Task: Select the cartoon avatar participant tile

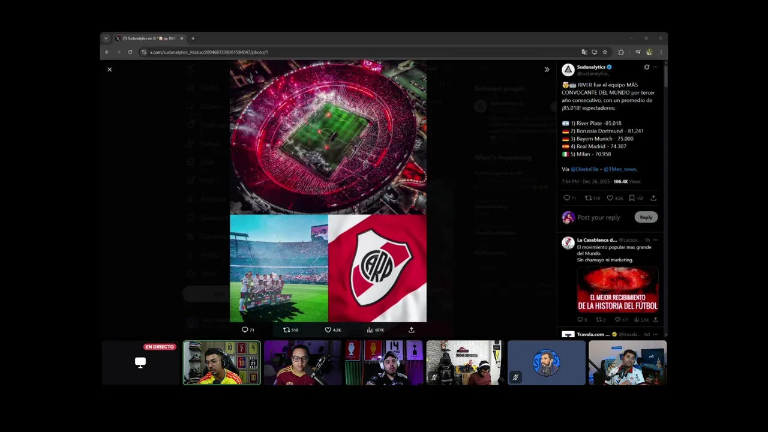Action: pyautogui.click(x=547, y=363)
